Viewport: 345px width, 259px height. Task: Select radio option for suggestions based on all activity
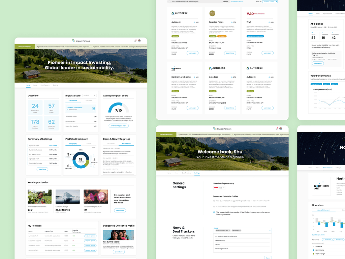pyautogui.click(x=214, y=206)
